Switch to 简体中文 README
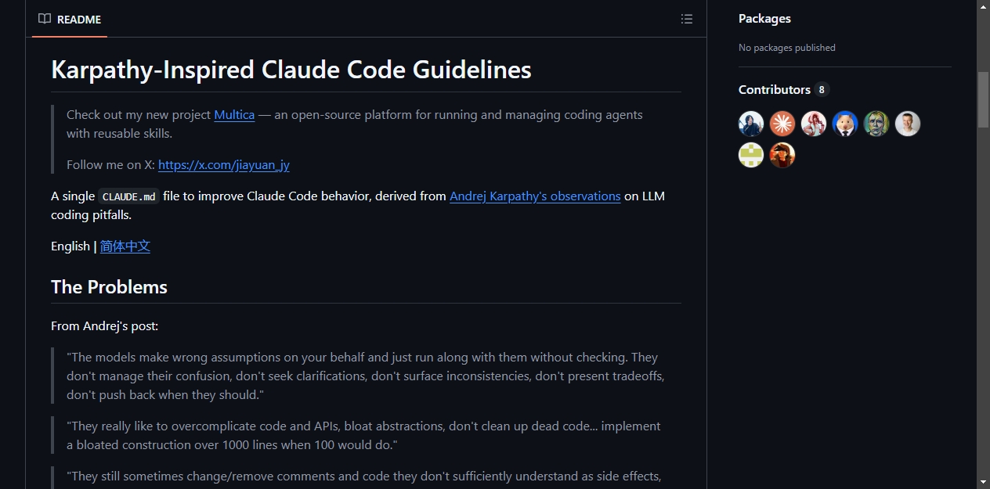 (125, 246)
